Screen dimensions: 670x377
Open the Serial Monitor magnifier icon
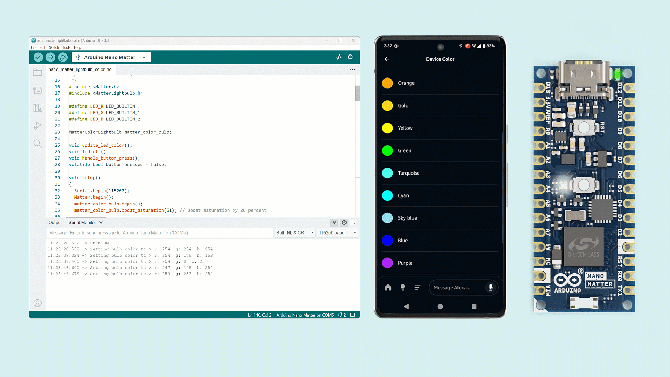pyautogui.click(x=351, y=57)
